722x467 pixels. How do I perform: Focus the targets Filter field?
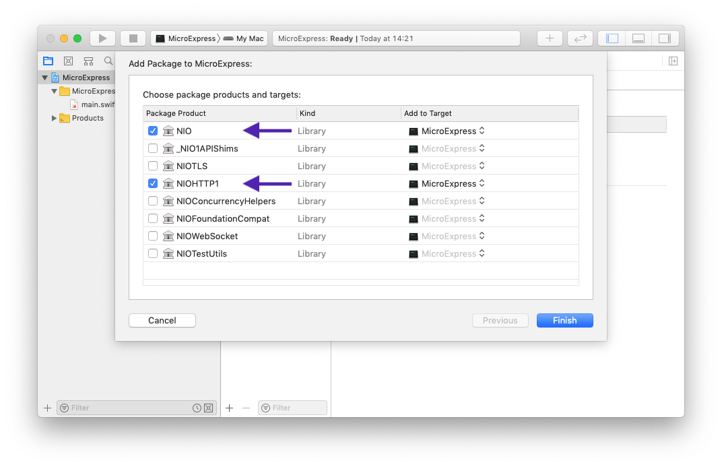click(x=292, y=408)
